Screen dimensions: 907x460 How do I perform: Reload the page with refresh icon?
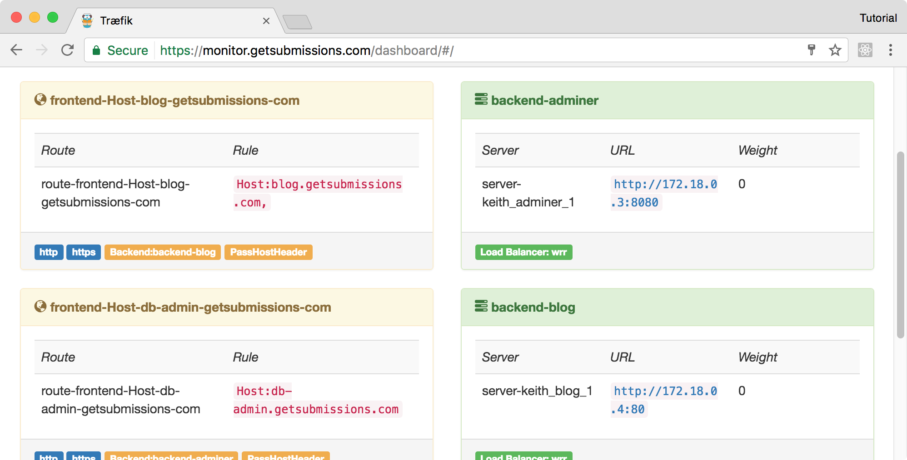(68, 50)
